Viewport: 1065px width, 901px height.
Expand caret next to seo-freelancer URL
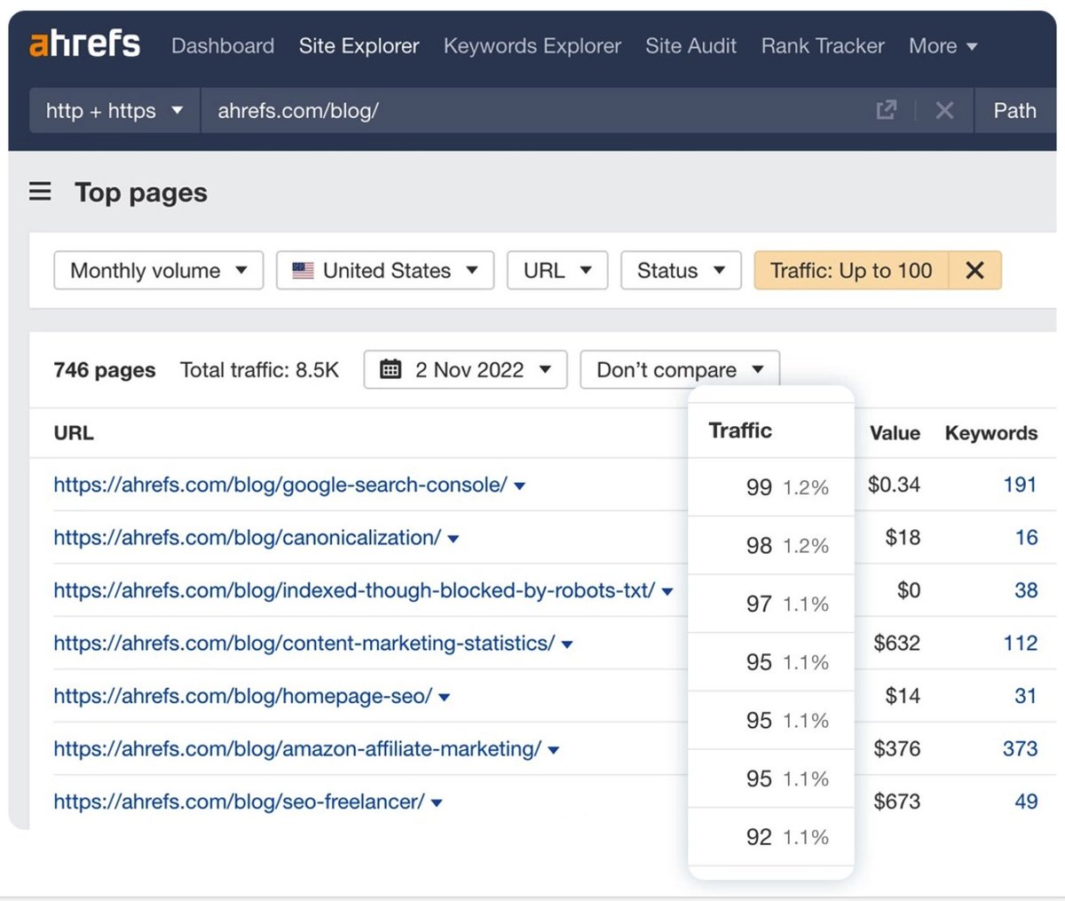(437, 803)
